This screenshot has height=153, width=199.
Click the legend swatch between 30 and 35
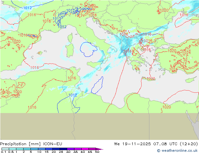point(71,149)
